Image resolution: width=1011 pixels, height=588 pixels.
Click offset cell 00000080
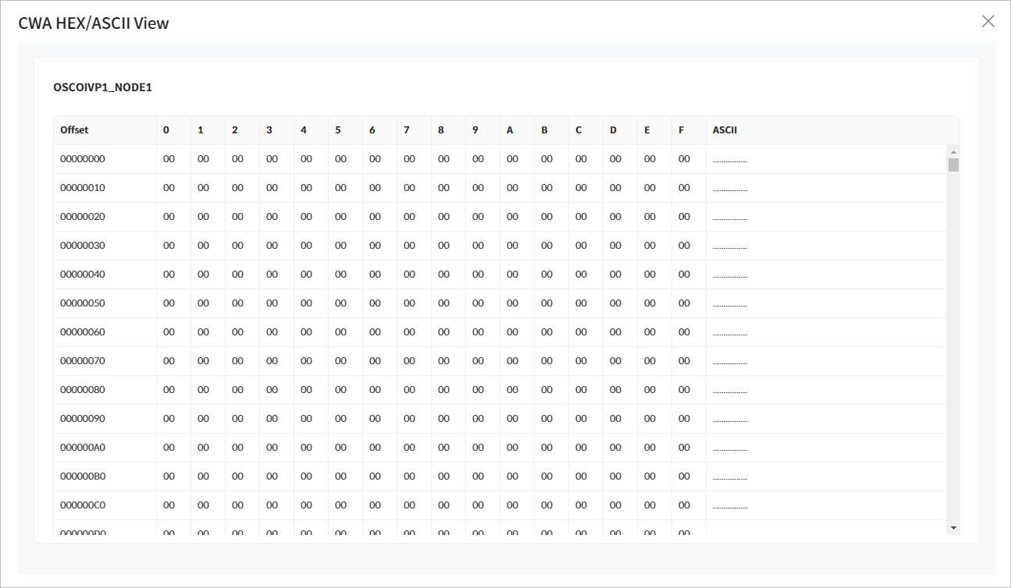point(83,390)
